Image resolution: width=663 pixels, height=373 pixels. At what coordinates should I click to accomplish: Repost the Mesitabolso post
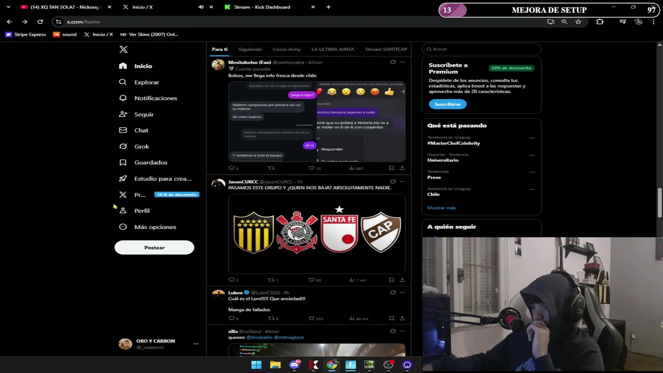tap(271, 168)
